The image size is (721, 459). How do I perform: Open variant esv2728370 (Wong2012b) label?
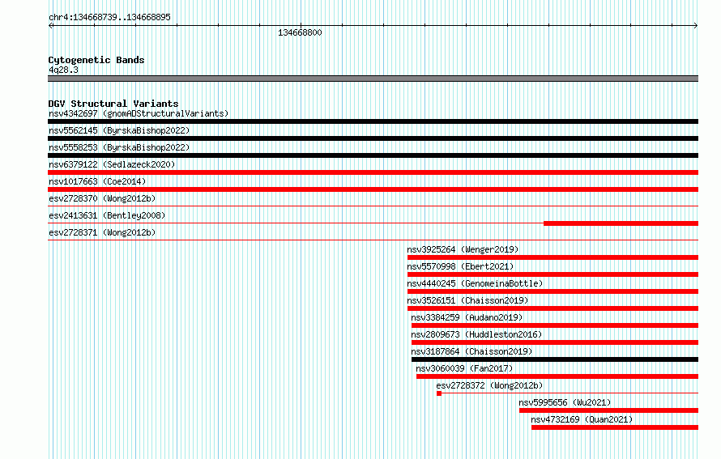102,198
